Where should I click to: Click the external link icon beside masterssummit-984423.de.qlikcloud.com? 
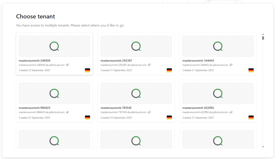coord(67,112)
